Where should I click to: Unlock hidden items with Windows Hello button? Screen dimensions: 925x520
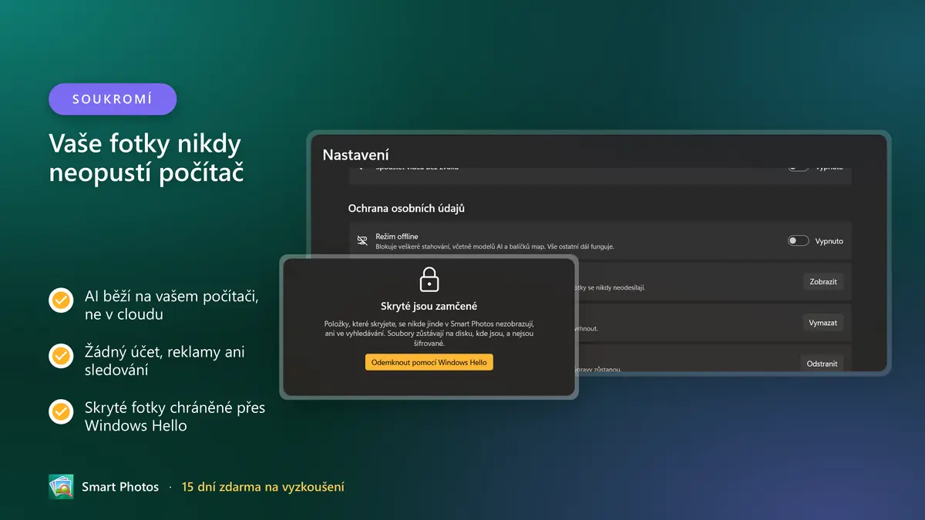point(429,362)
